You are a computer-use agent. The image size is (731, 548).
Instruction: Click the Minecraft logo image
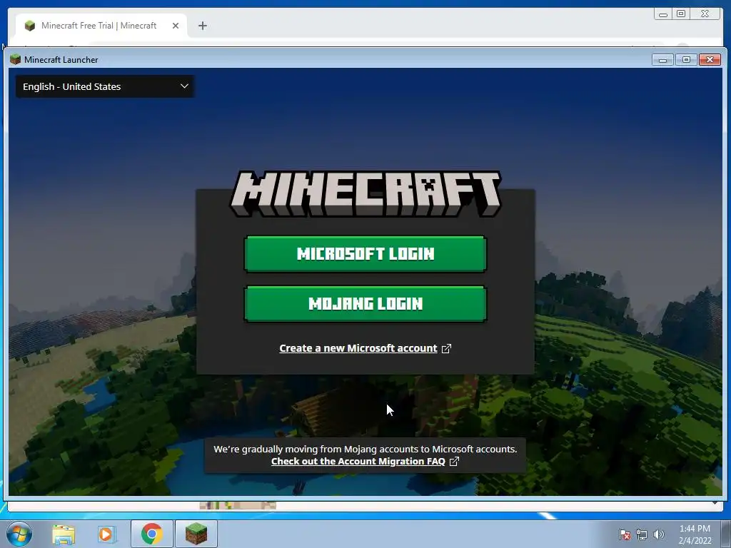click(x=365, y=194)
